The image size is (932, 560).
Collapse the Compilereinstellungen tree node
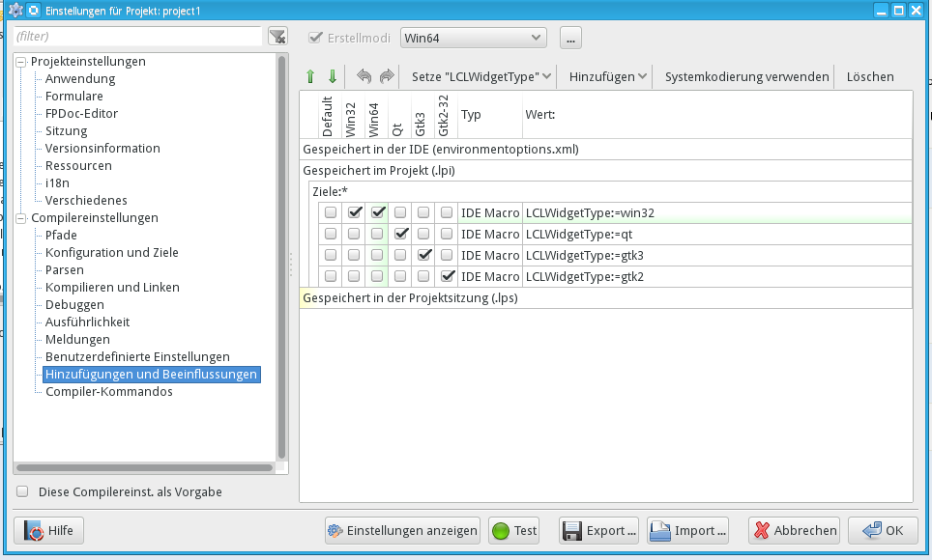[x=20, y=218]
